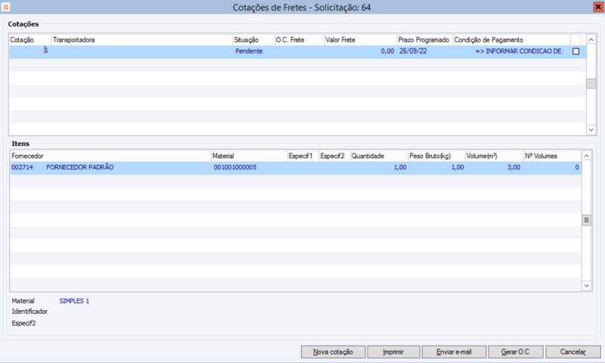Click the Cotações grid scrollbar thumb
605x363 pixels.
[591, 83]
